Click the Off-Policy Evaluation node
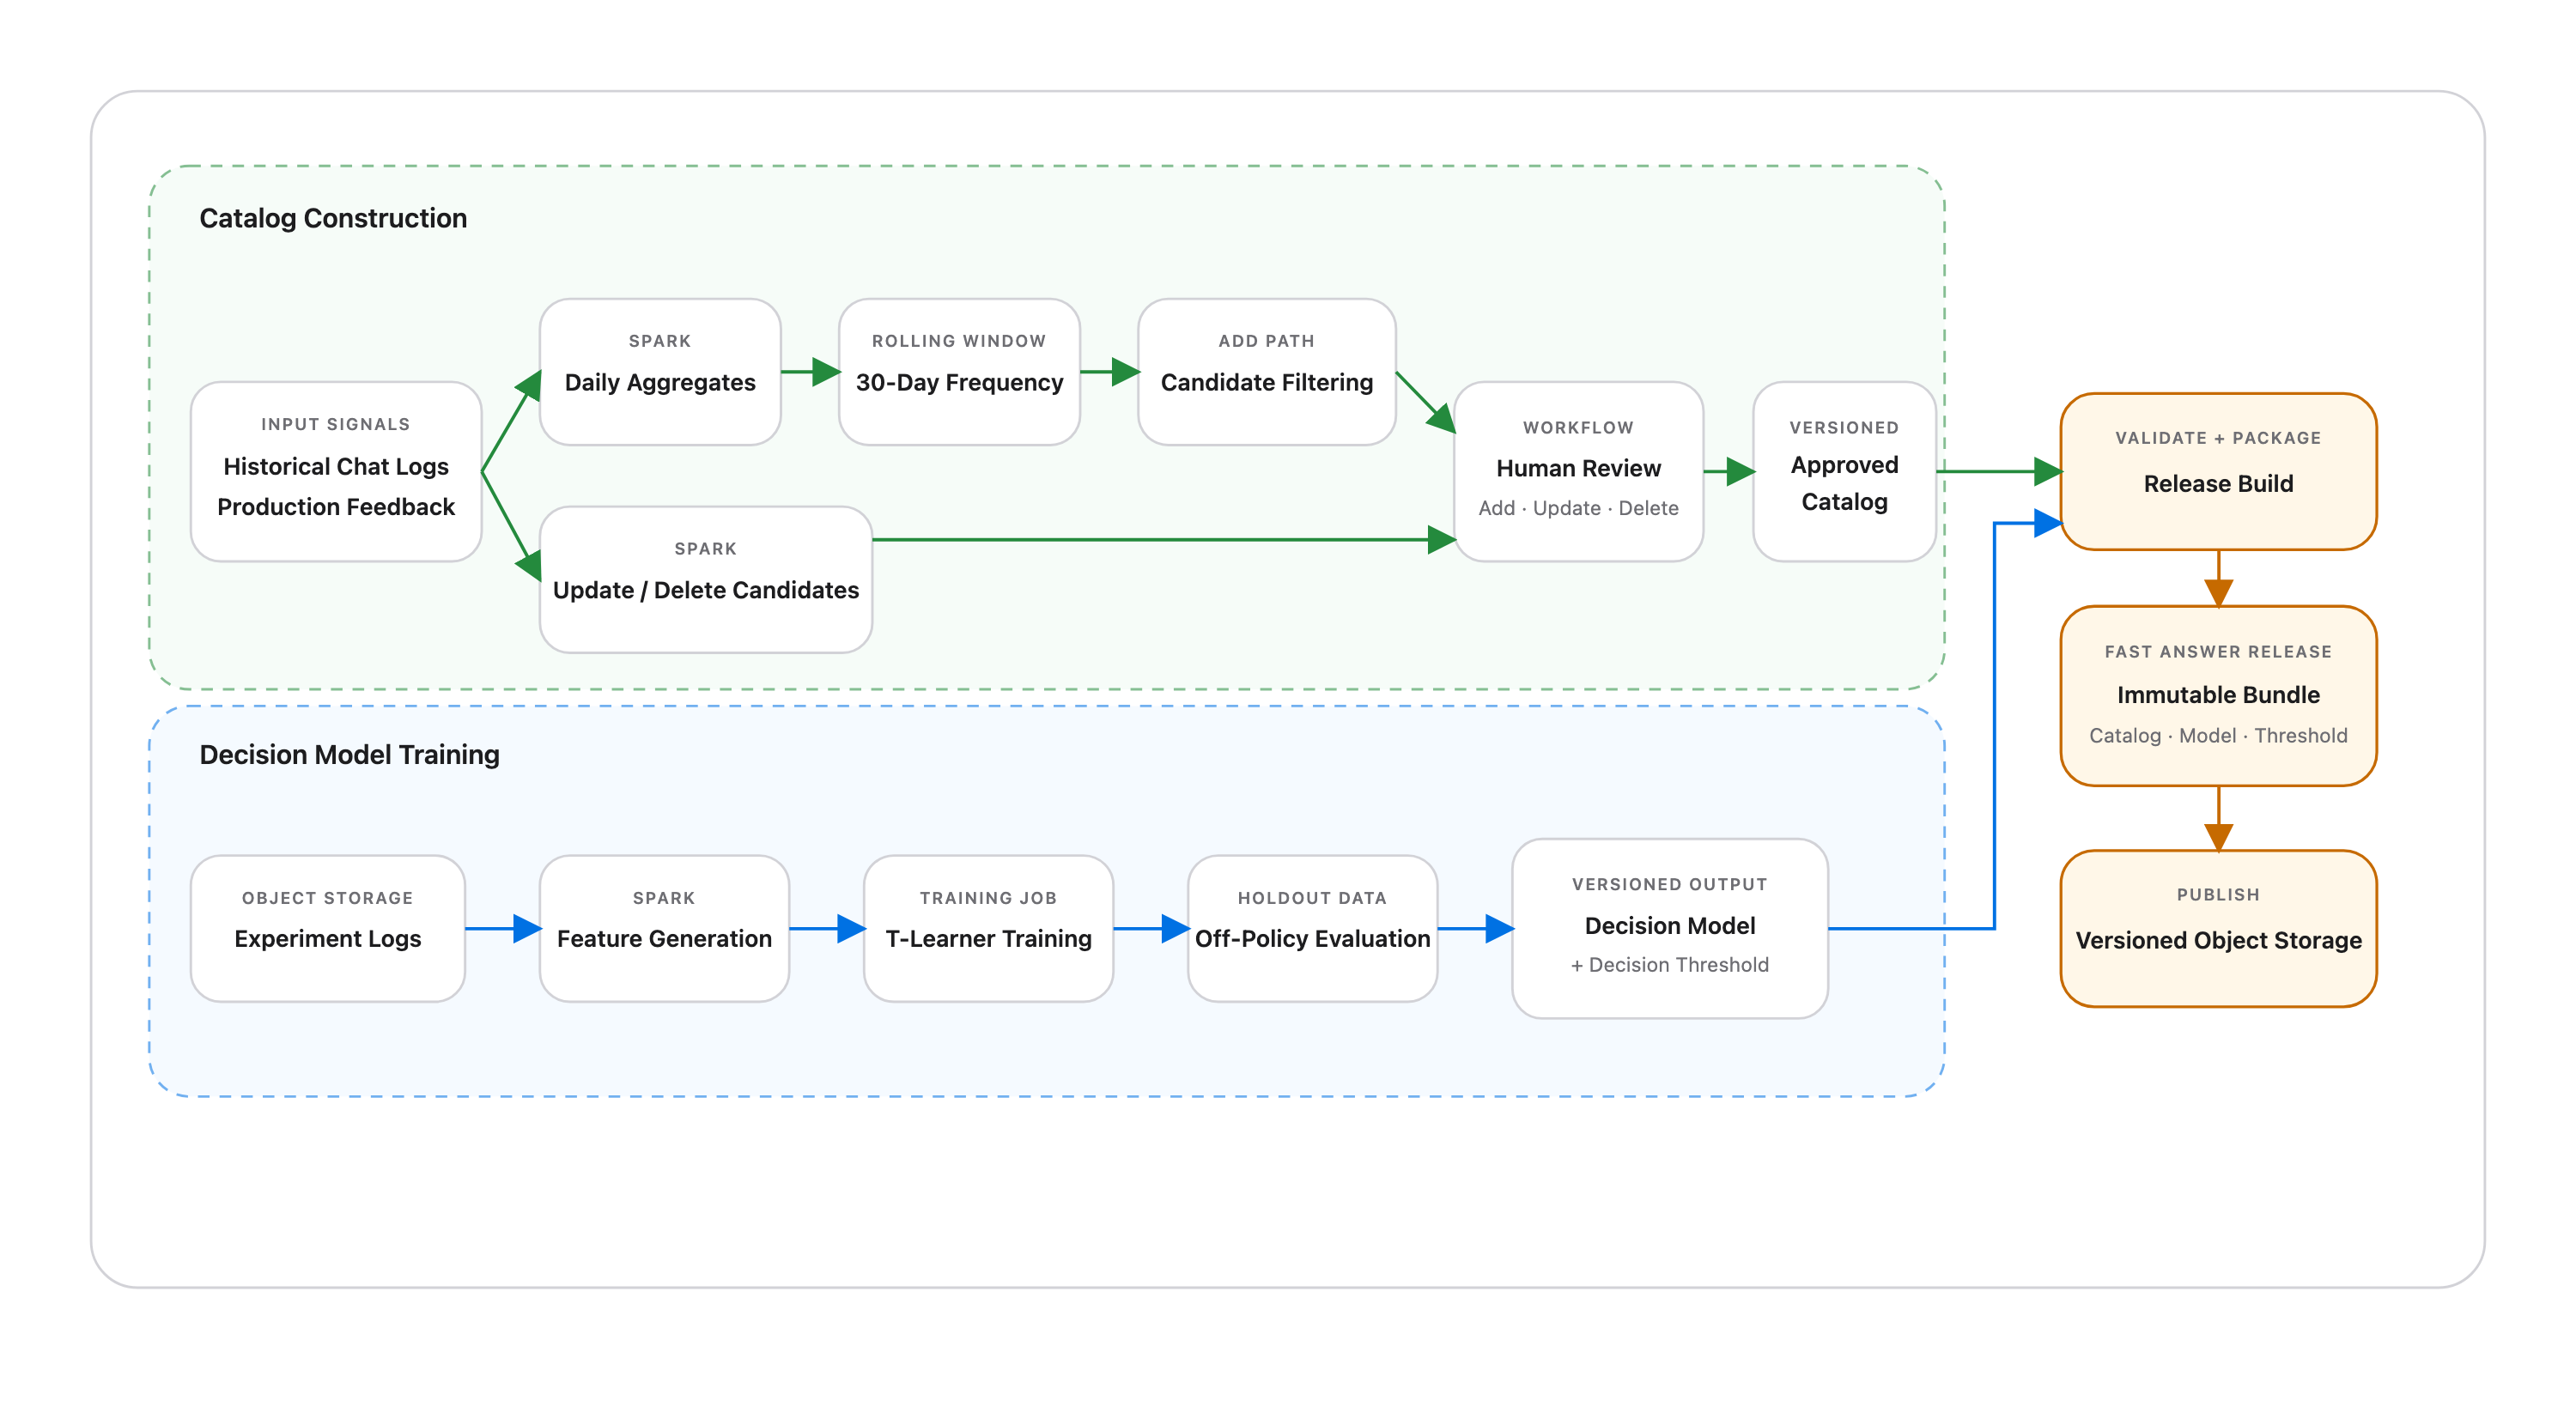This screenshot has width=2576, height=1425. 1312,928
